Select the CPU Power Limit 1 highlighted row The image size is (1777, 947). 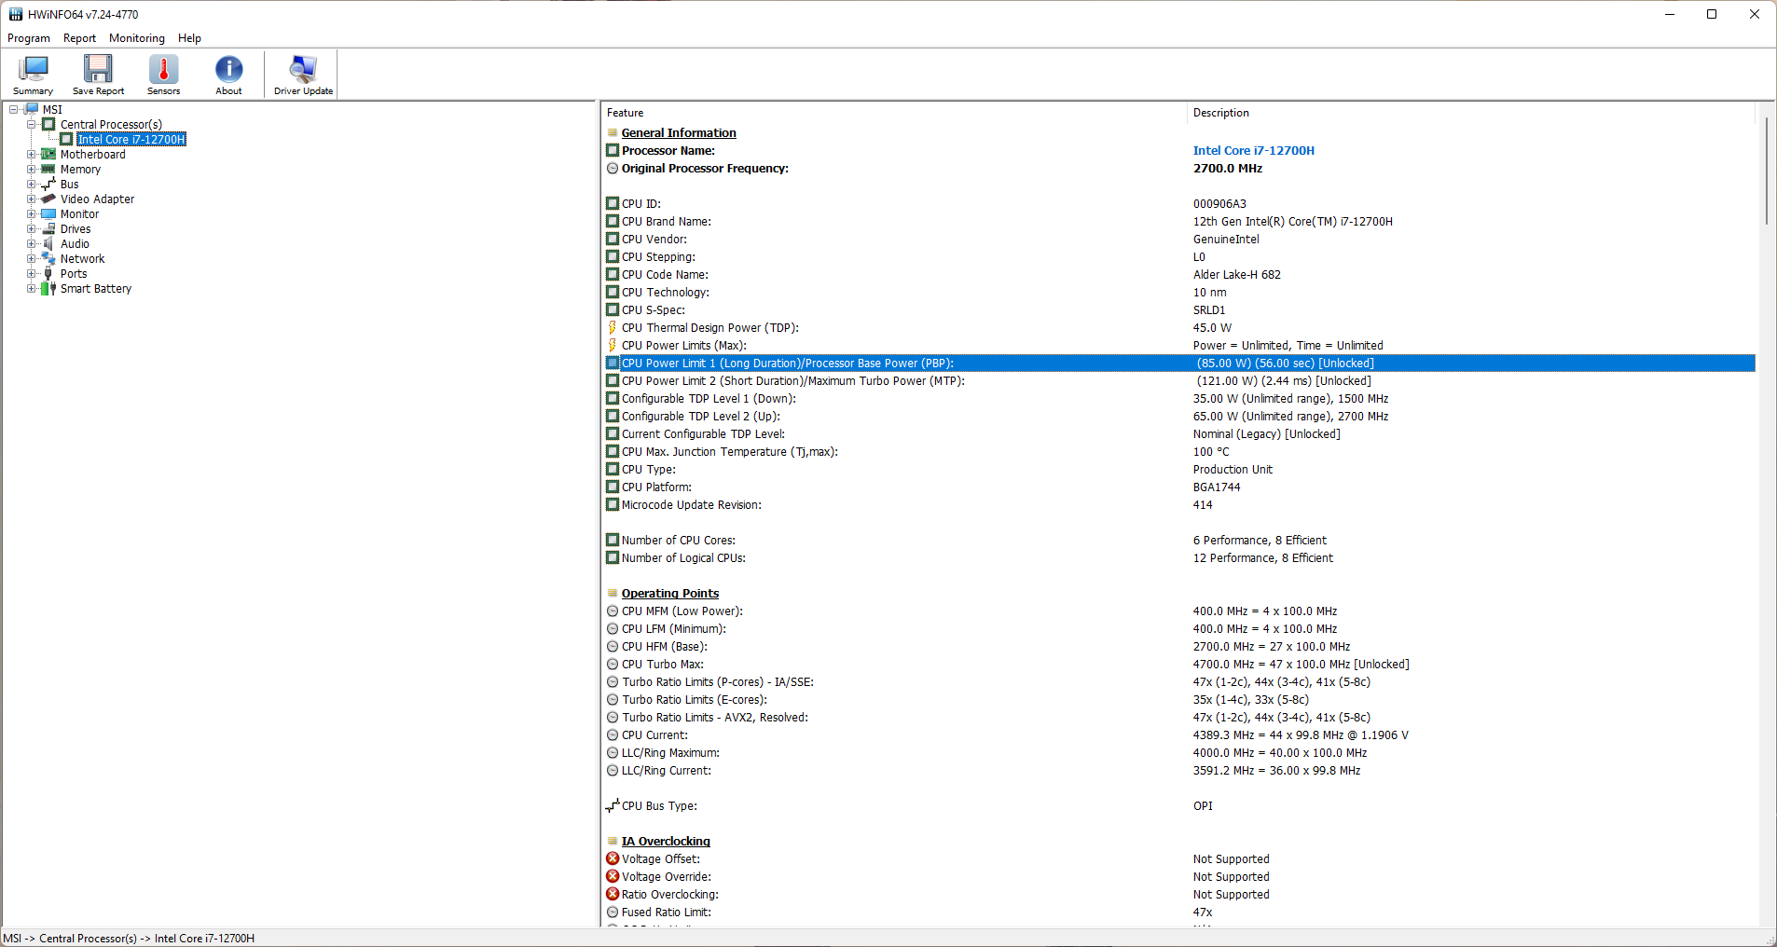[x=1179, y=364]
